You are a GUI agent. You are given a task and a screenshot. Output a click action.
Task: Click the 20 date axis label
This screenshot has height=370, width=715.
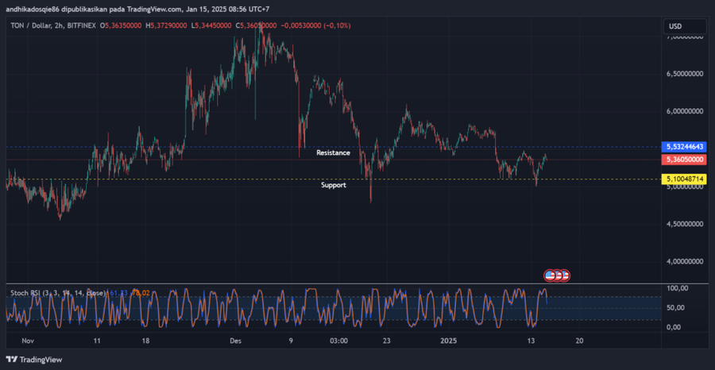point(579,341)
